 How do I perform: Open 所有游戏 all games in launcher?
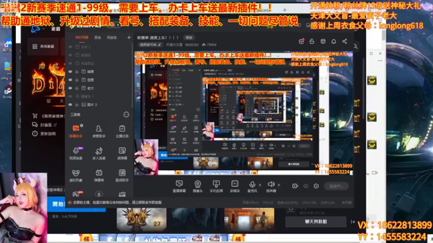[x=43, y=46]
